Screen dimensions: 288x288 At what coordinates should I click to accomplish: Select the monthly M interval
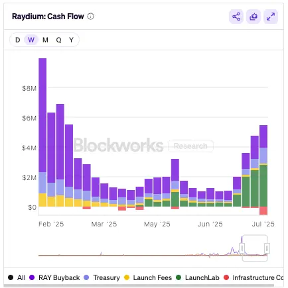click(x=45, y=40)
